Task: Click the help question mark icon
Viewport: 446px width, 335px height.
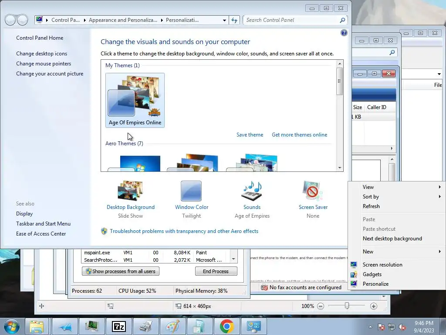Action: (344, 33)
